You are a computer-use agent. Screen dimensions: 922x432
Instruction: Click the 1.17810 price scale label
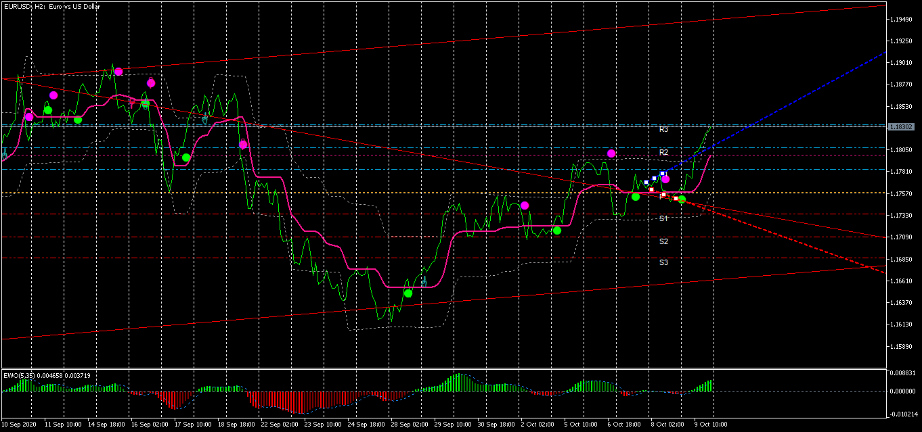point(902,172)
